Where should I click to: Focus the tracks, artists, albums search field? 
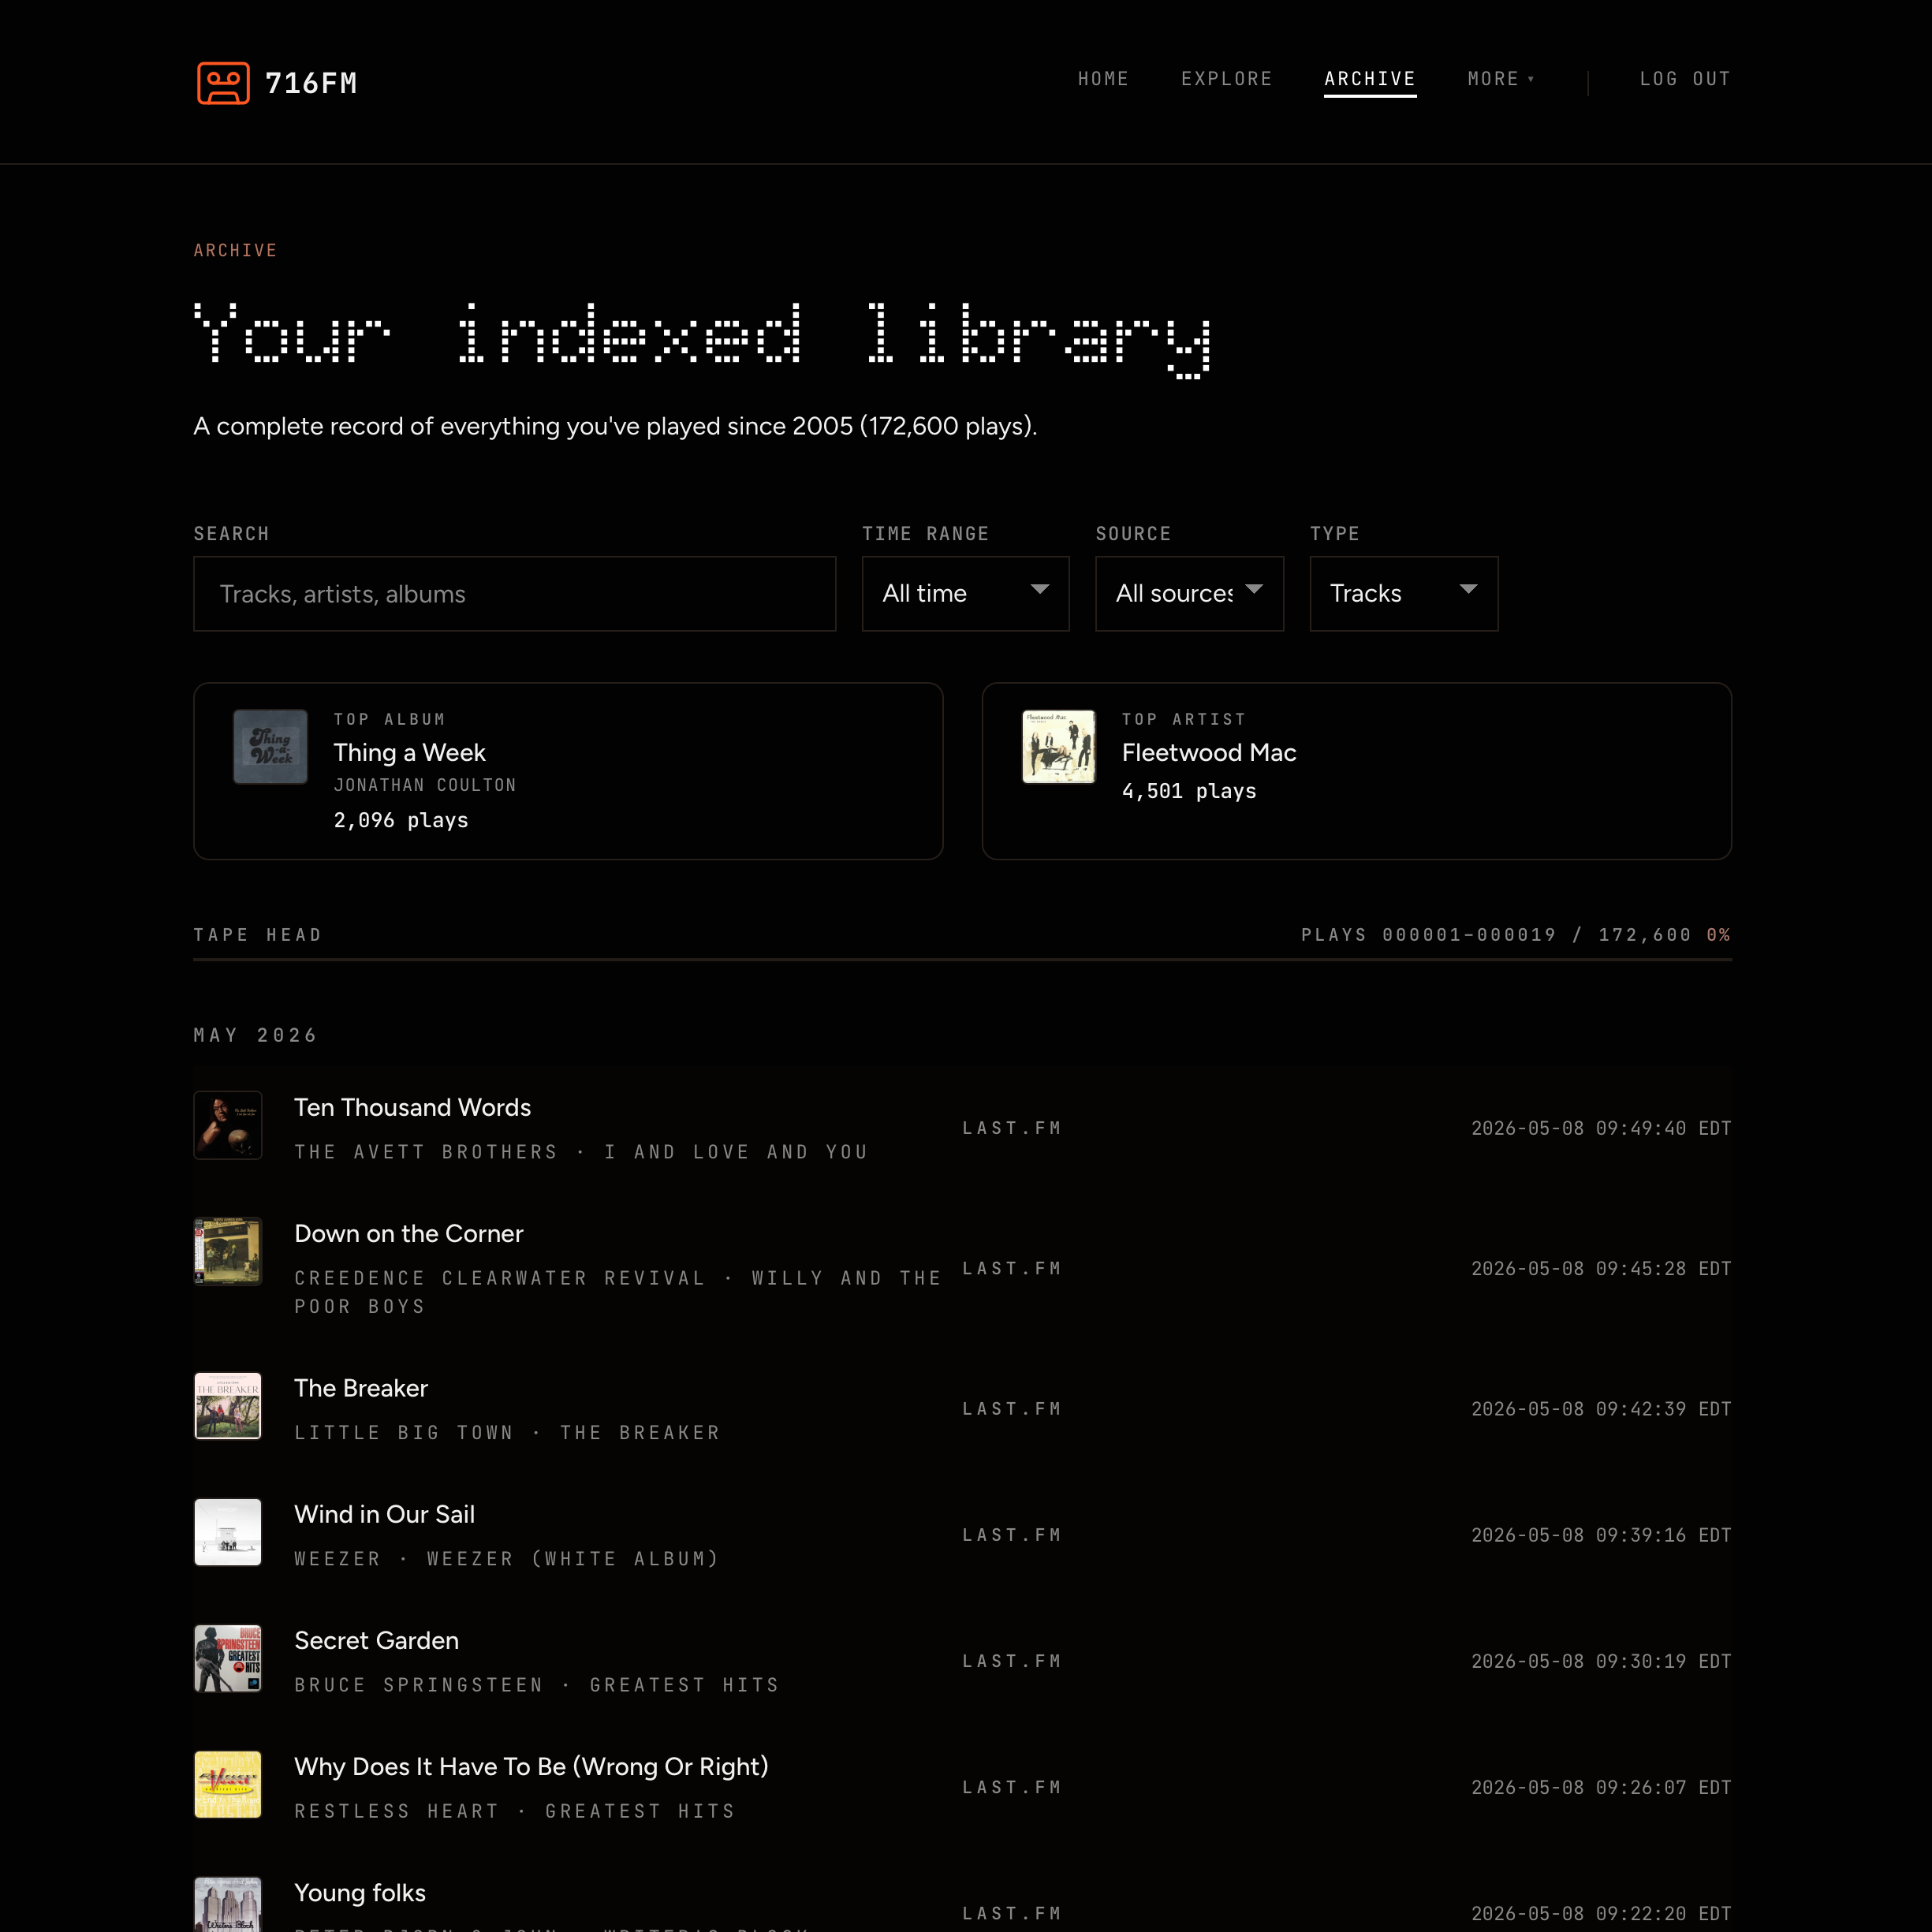point(514,594)
